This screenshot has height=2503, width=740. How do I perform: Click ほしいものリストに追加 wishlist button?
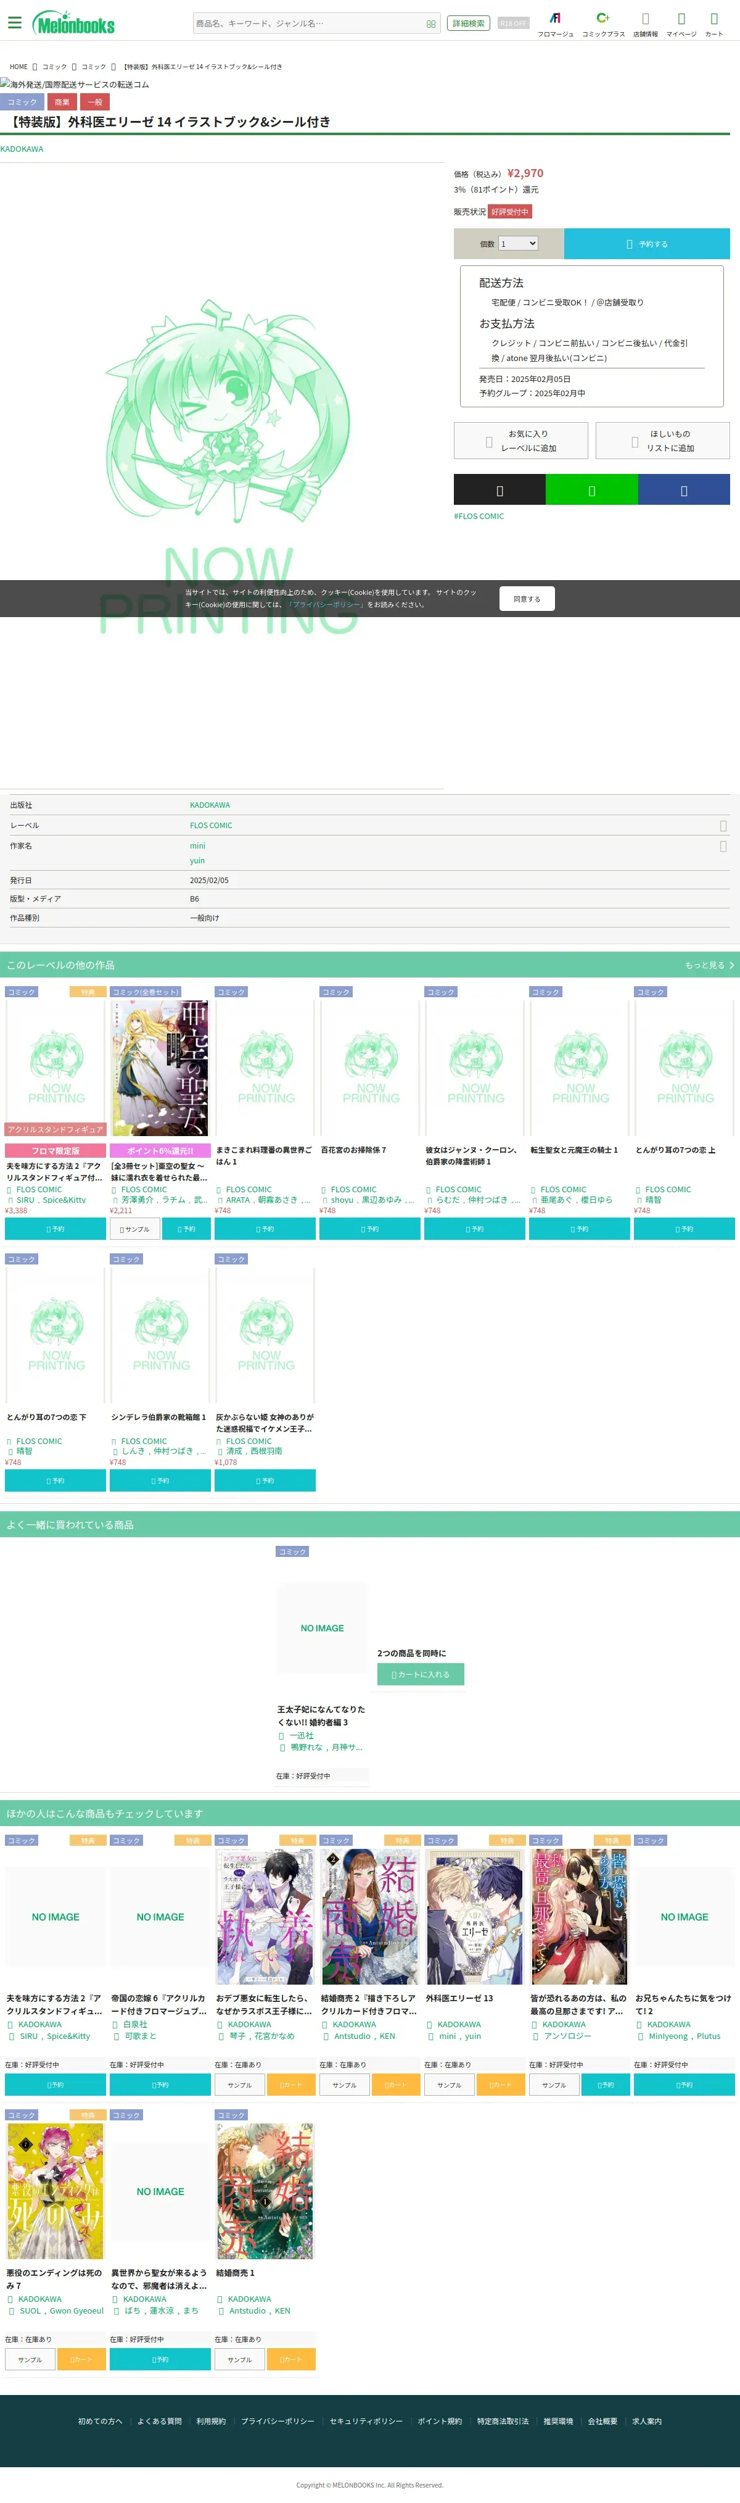[x=662, y=440]
